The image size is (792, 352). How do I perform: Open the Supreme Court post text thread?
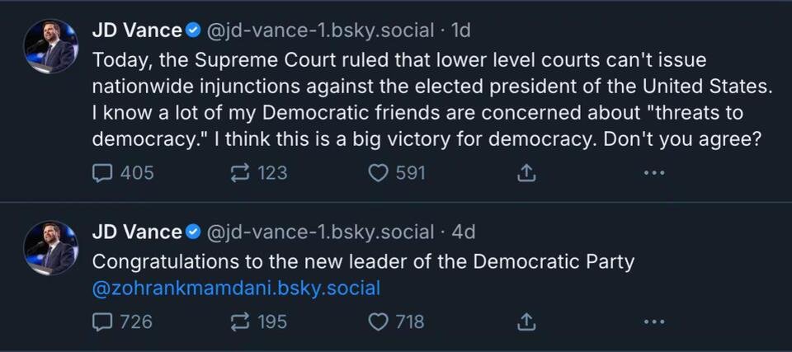432,100
